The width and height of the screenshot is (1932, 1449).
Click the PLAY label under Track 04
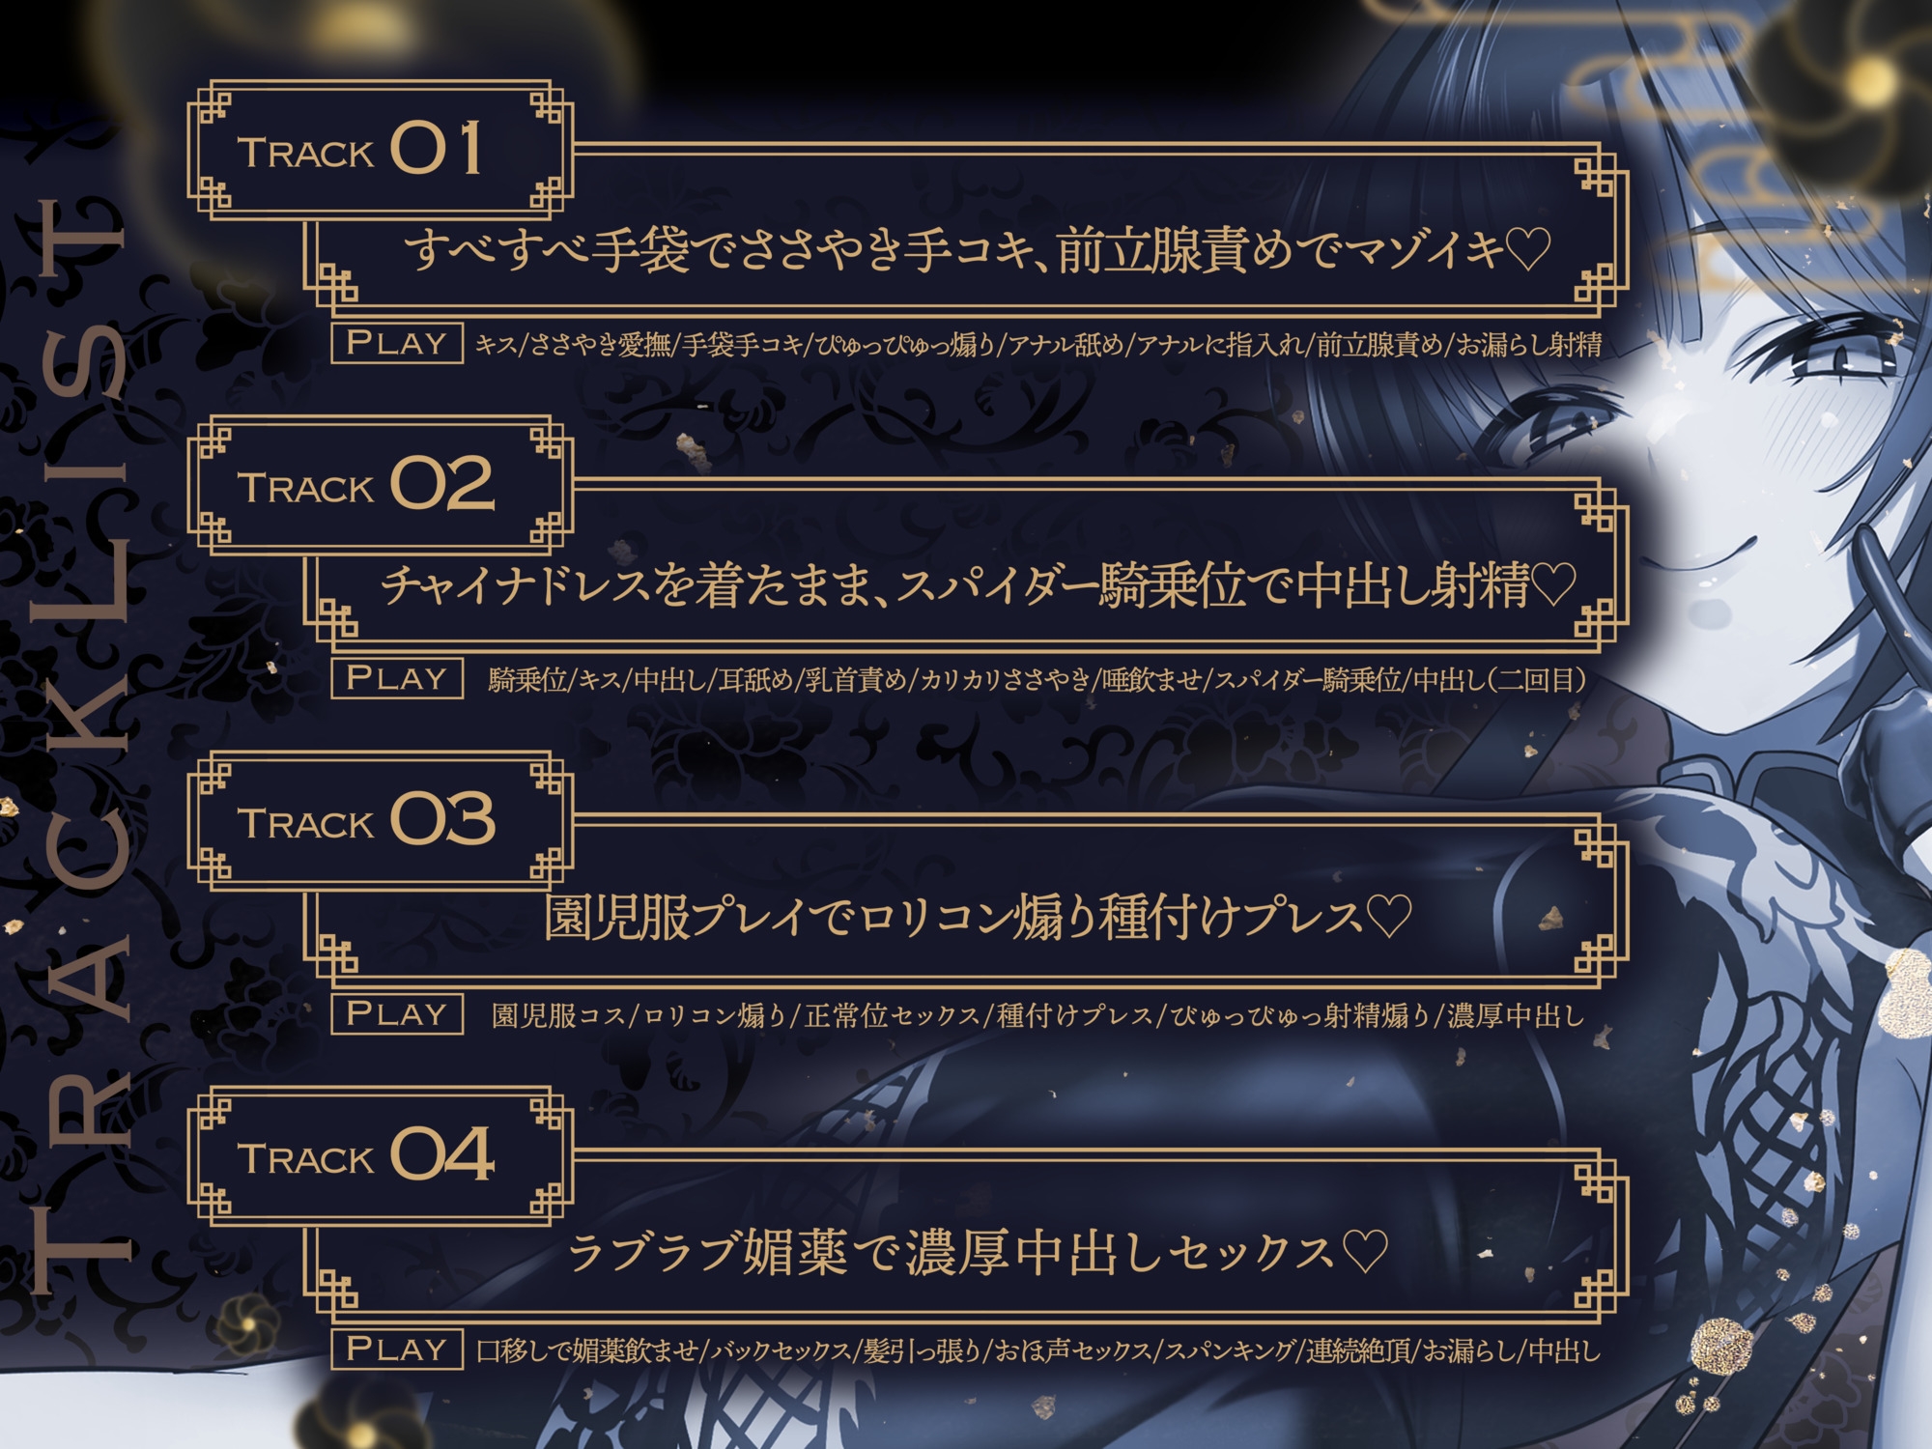(397, 1349)
